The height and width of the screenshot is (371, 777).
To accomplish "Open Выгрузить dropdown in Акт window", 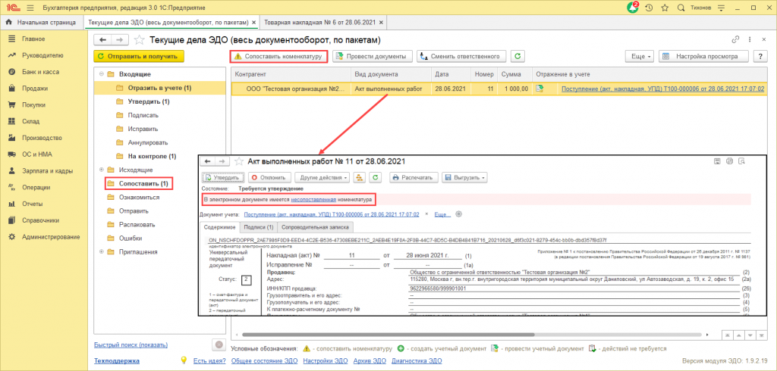I will 464,177.
